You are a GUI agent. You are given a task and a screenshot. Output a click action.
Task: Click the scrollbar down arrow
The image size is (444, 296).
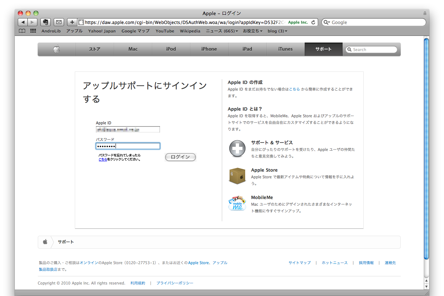pyautogui.click(x=427, y=287)
